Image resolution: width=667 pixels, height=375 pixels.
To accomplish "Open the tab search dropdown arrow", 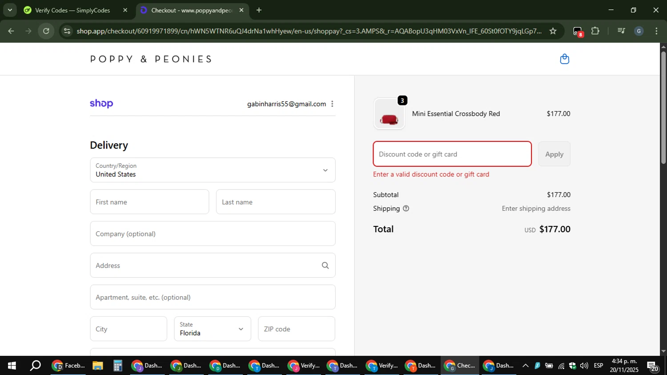I will (10, 10).
